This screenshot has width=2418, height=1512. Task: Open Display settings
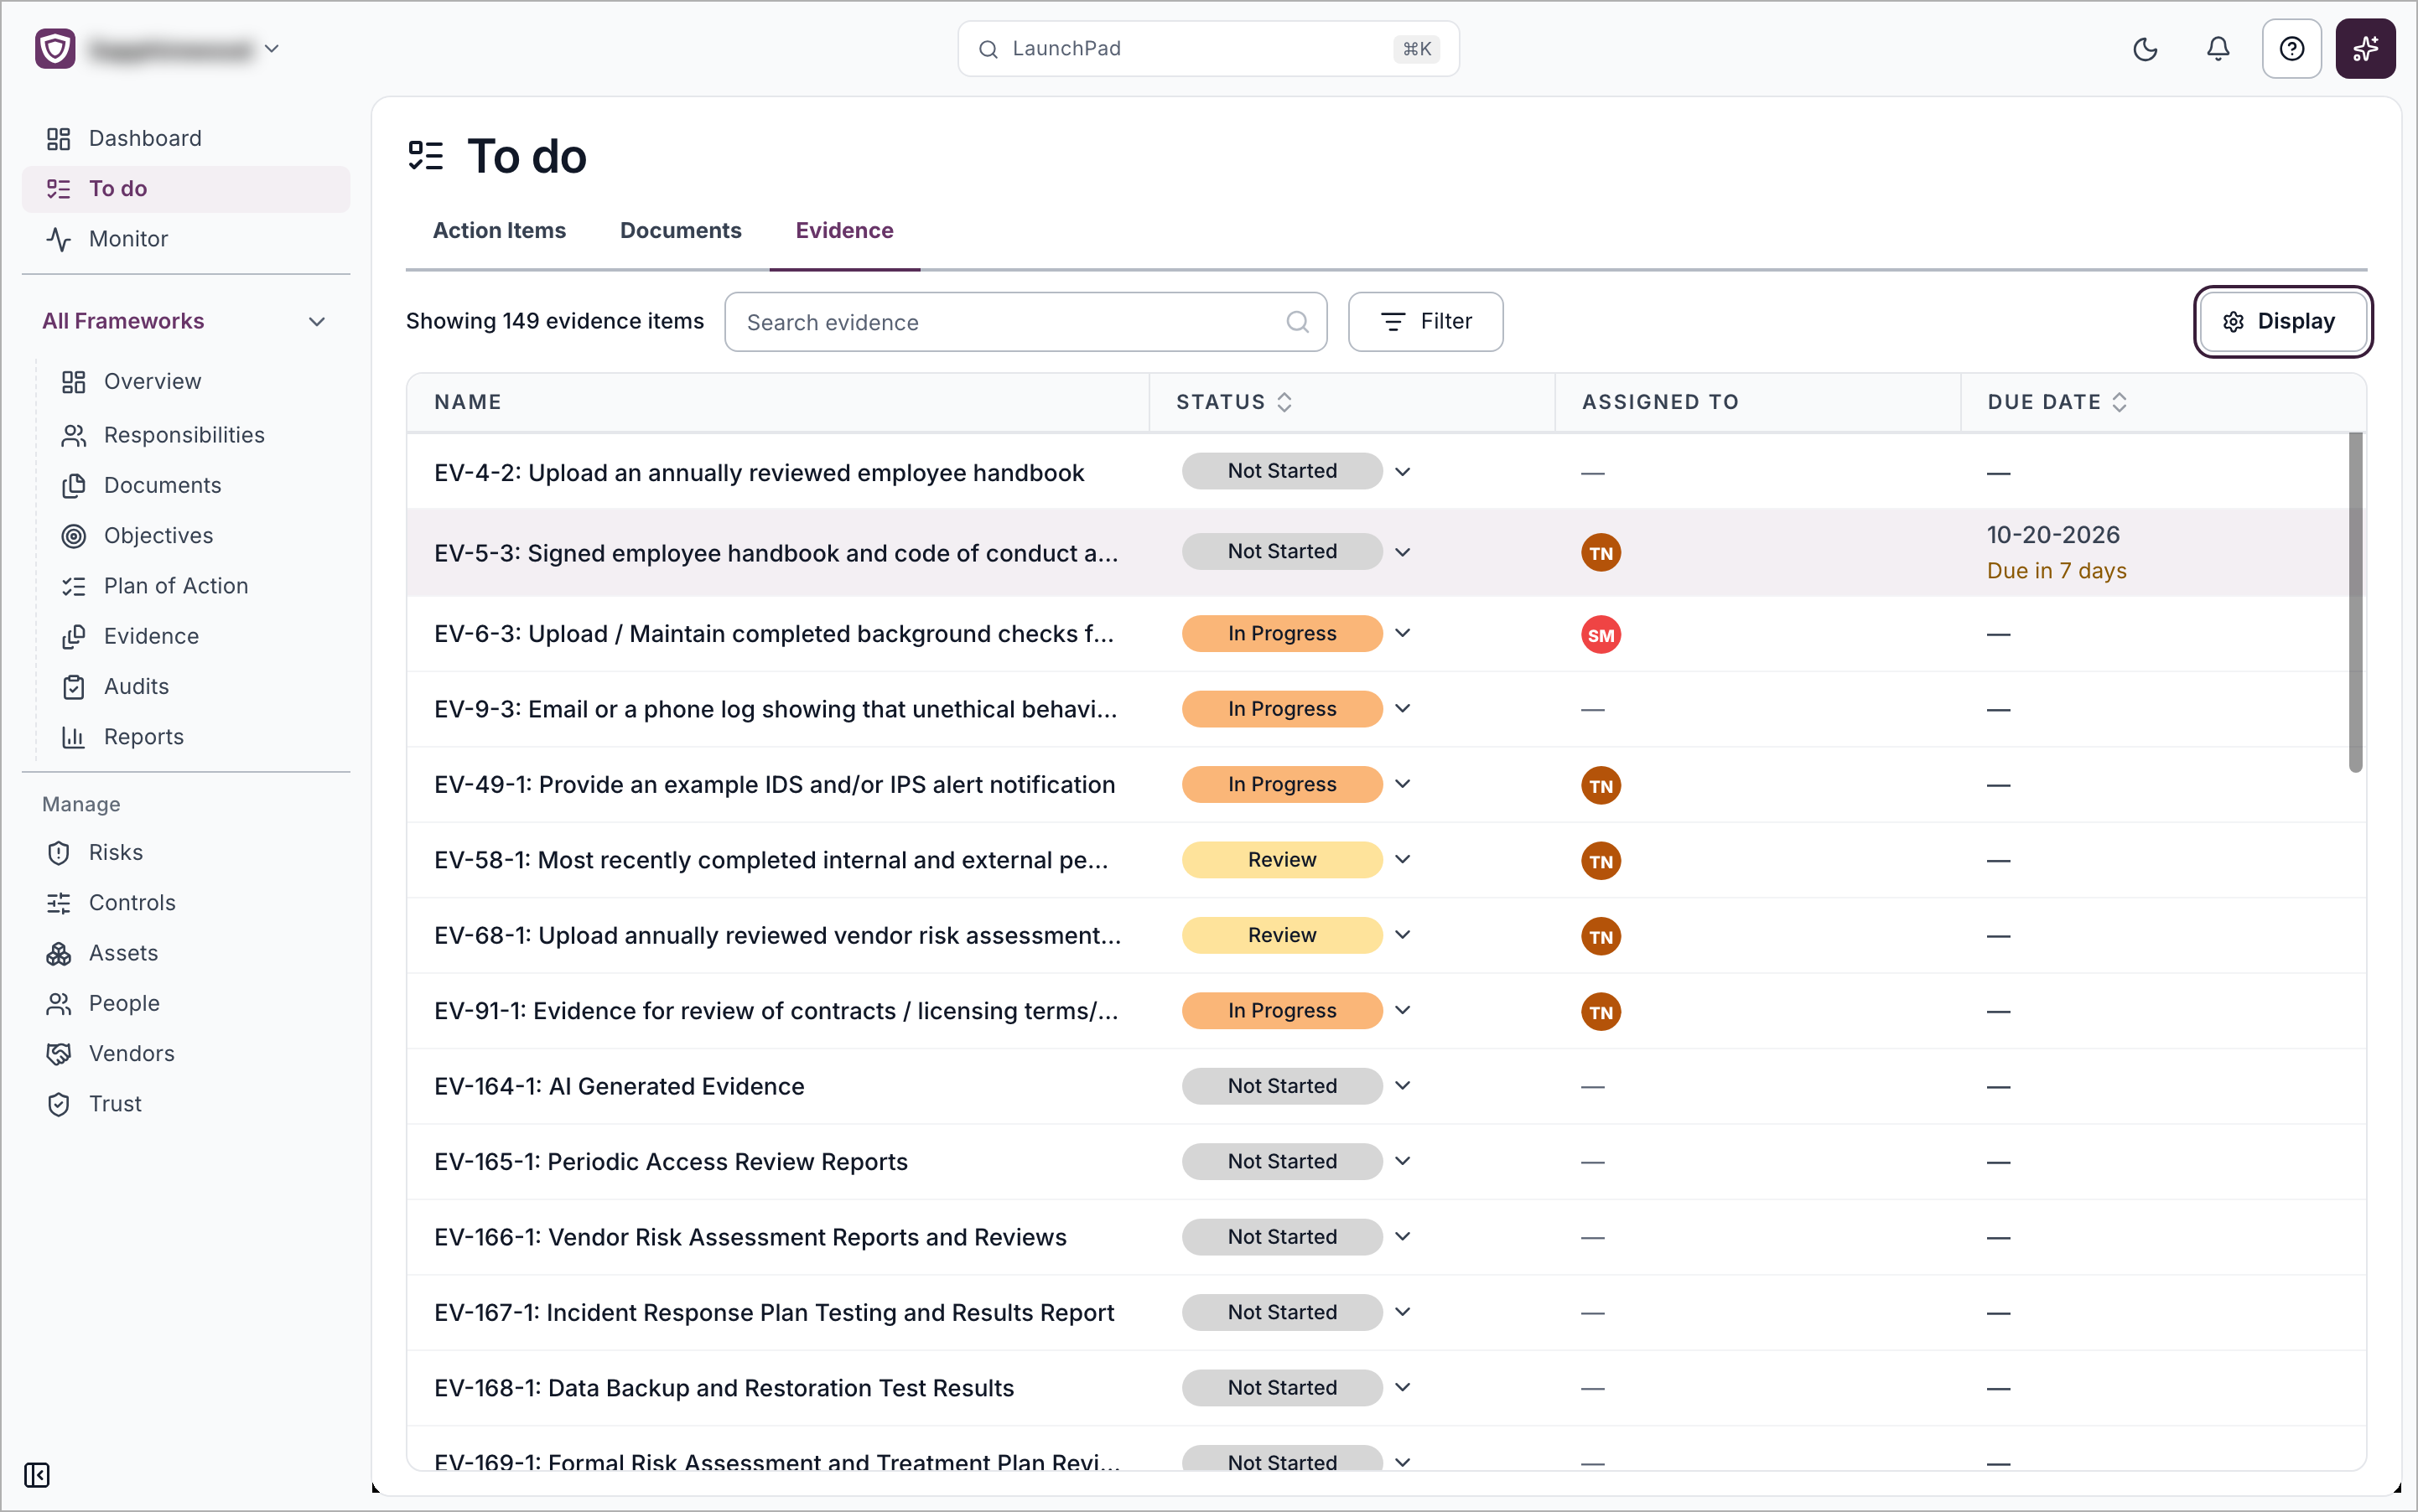coord(2282,322)
